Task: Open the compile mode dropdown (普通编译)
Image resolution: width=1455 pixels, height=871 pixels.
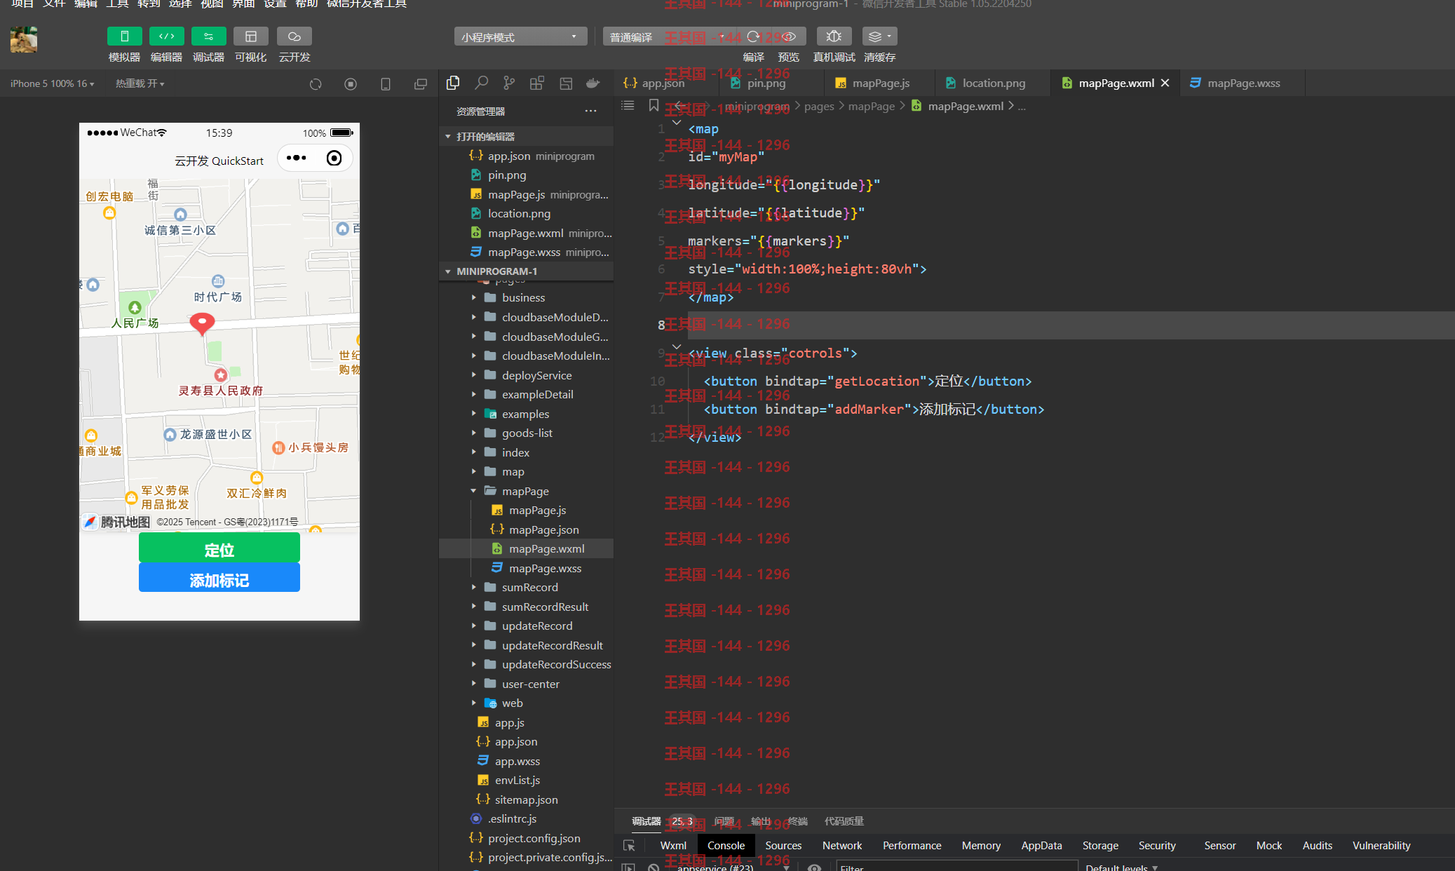Action: point(666,36)
